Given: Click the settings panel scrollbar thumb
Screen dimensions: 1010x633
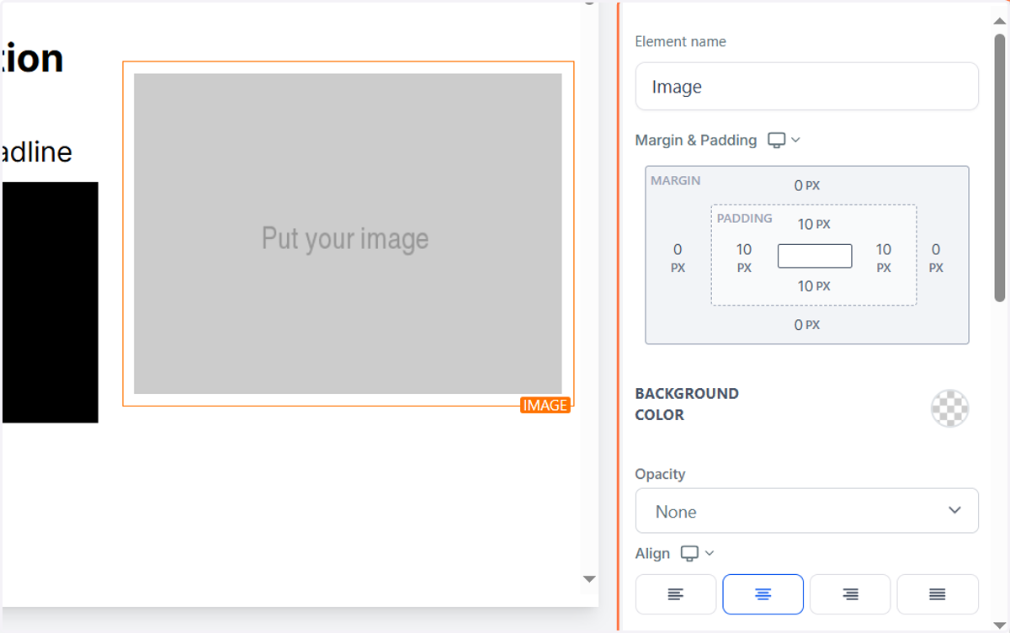Looking at the screenshot, I should tap(1000, 168).
